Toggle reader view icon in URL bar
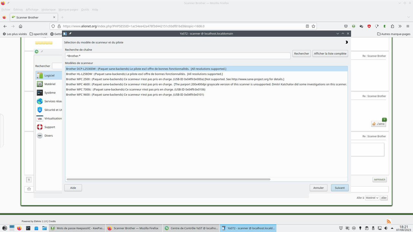 point(307,26)
